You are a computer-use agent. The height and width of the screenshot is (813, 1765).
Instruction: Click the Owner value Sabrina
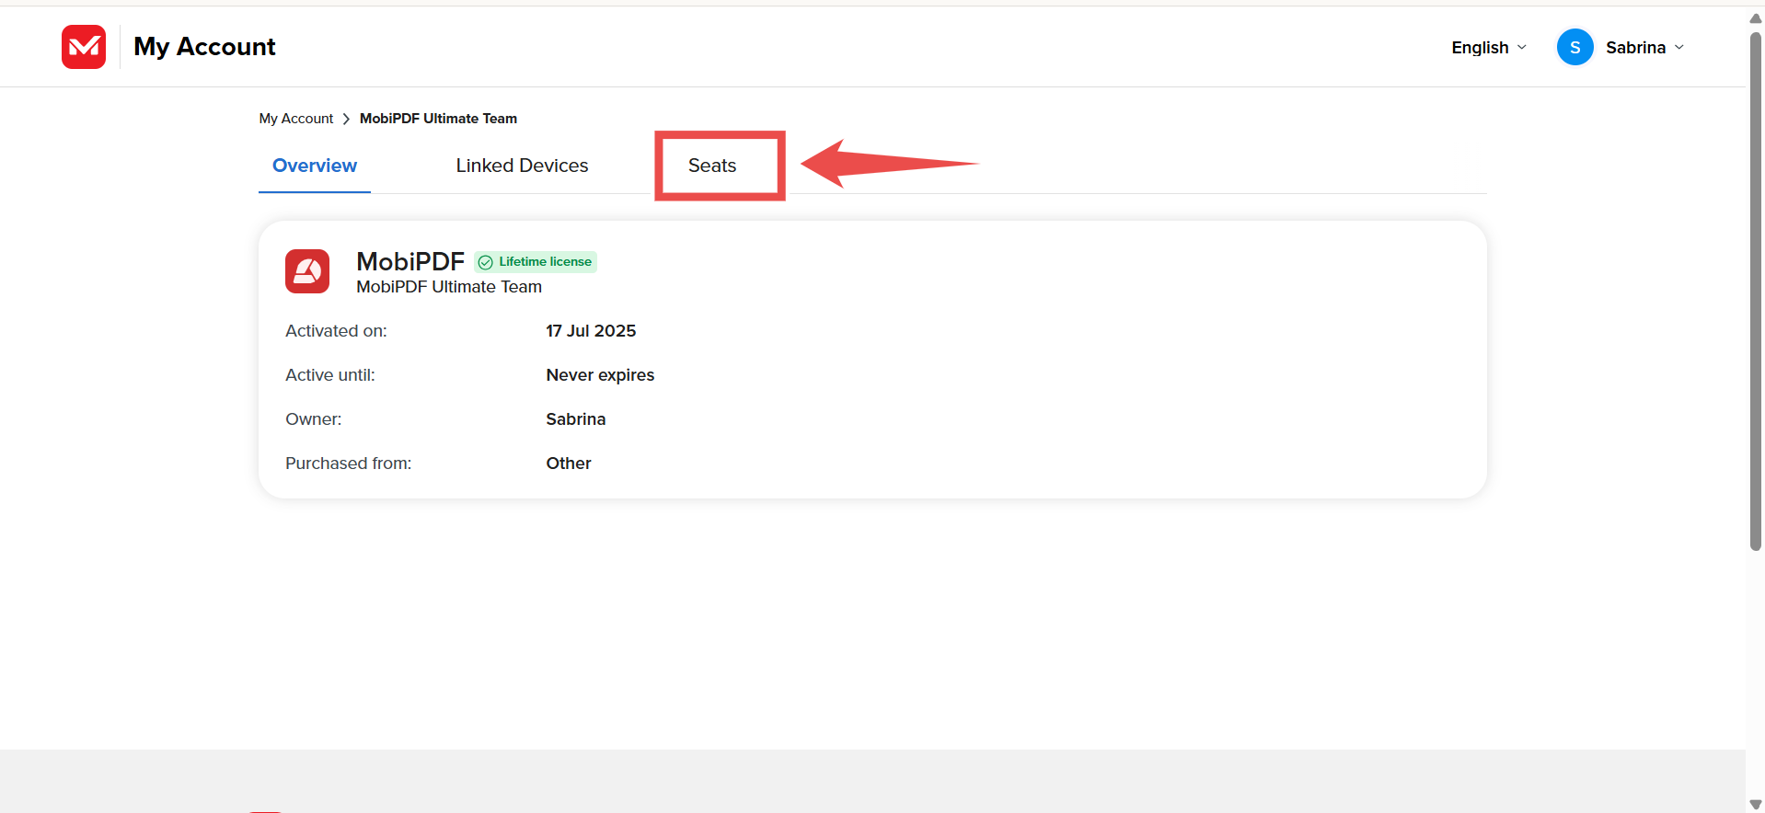click(x=576, y=419)
